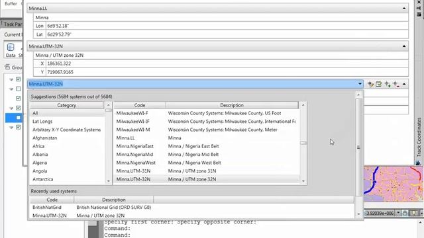Select the MilwaukeeWI-F system row

(207, 113)
